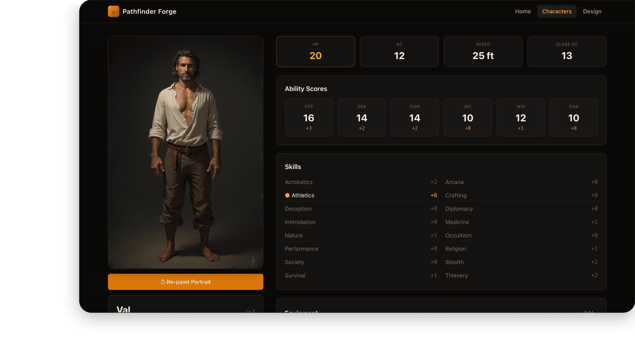Click the Survival skill row

click(x=361, y=276)
